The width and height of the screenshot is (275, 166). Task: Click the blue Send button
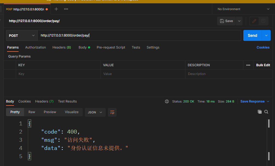[x=252, y=35]
